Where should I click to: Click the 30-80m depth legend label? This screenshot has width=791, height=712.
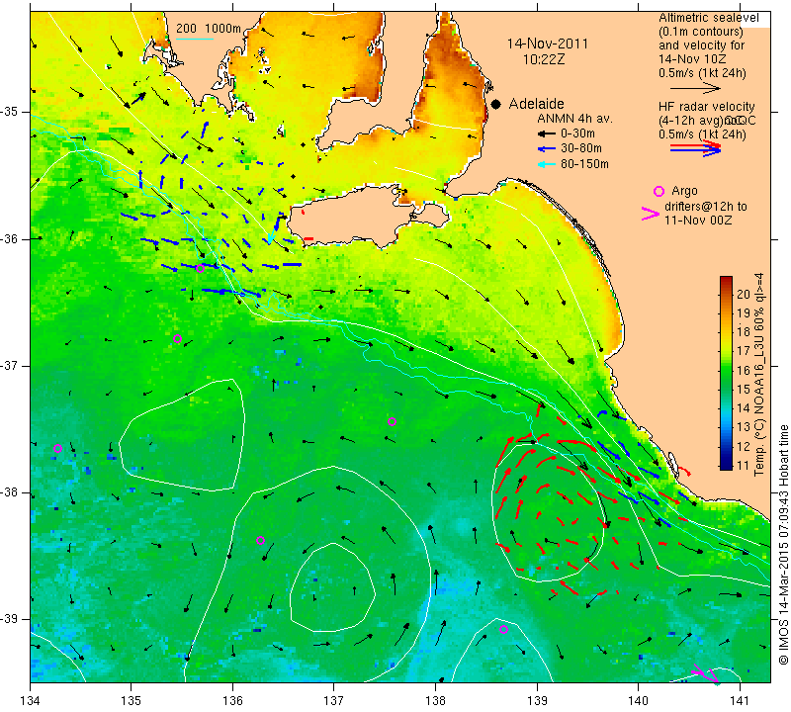pyautogui.click(x=581, y=149)
